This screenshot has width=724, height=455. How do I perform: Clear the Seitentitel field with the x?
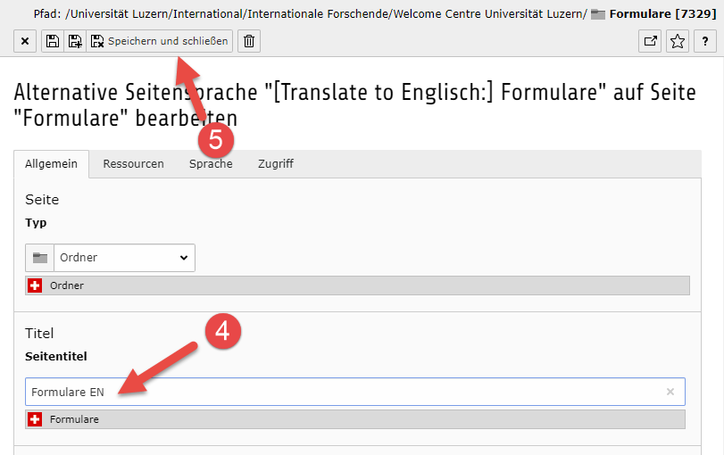pyautogui.click(x=670, y=392)
